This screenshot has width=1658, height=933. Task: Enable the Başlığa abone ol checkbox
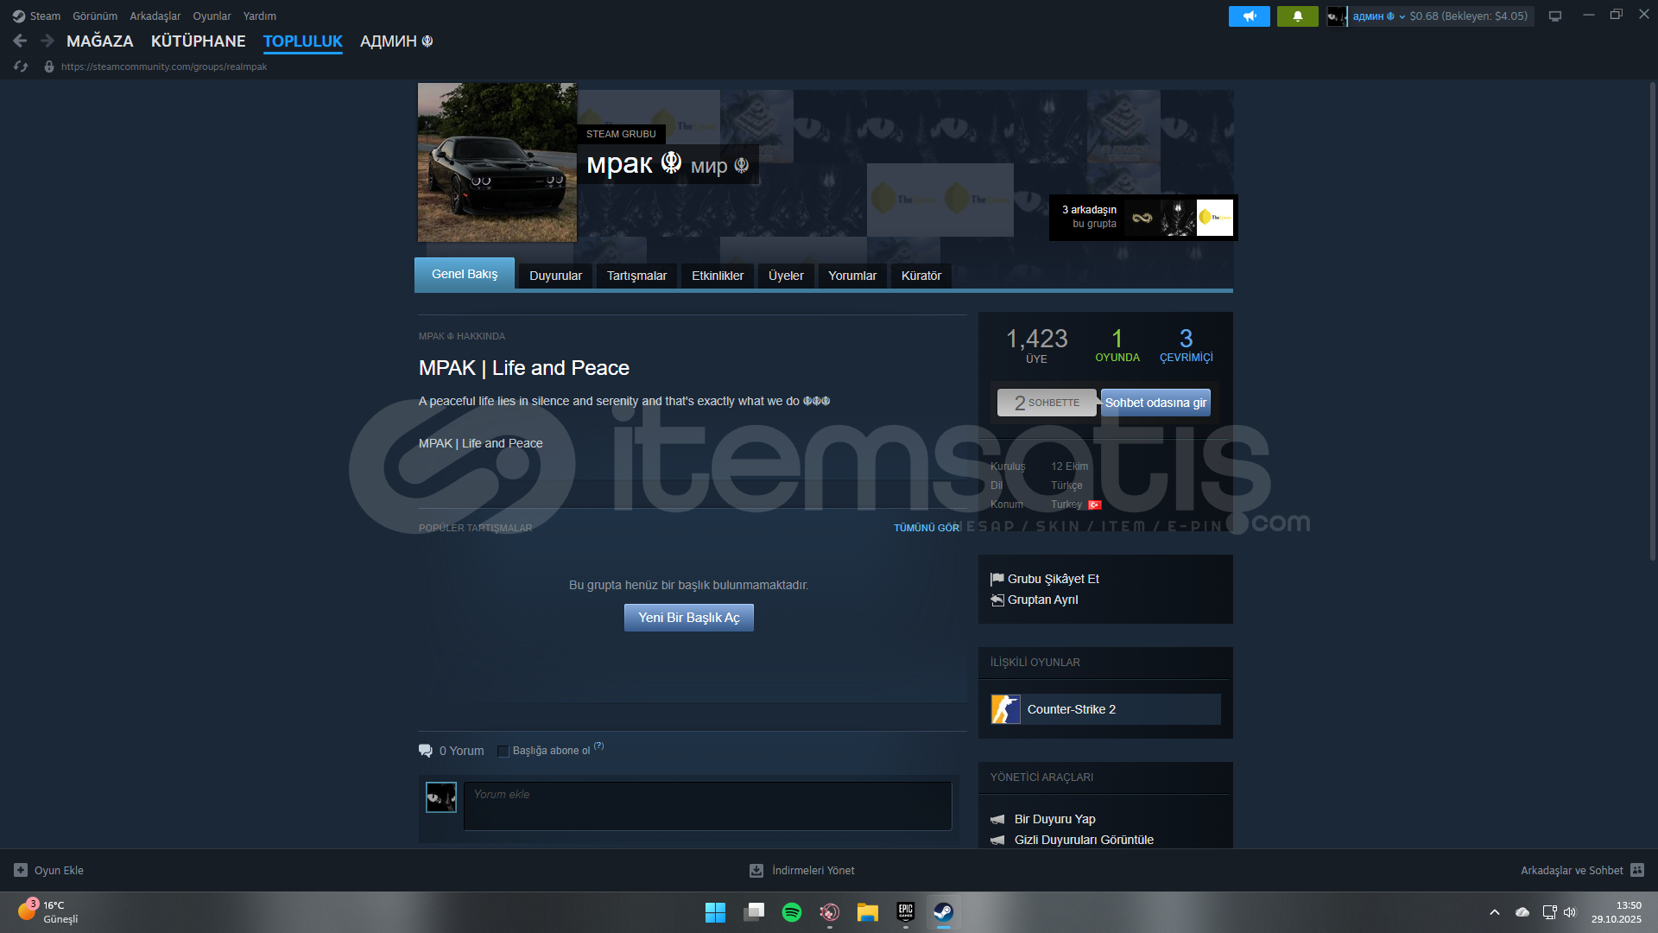(503, 752)
